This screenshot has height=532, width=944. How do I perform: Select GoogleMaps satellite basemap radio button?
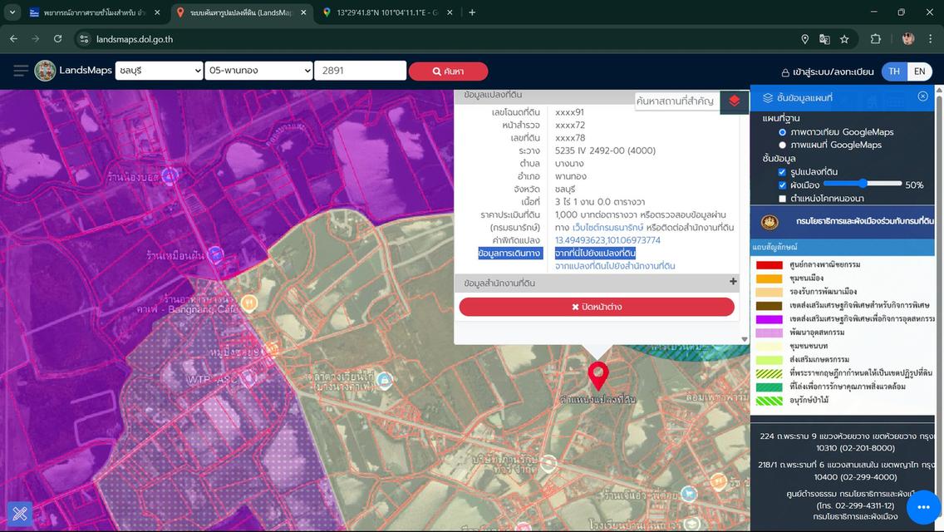click(783, 132)
